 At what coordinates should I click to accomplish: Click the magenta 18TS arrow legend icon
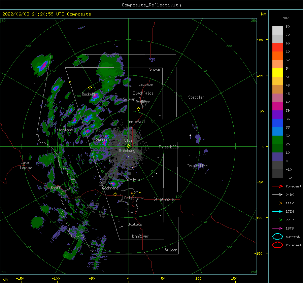[x=277, y=228]
